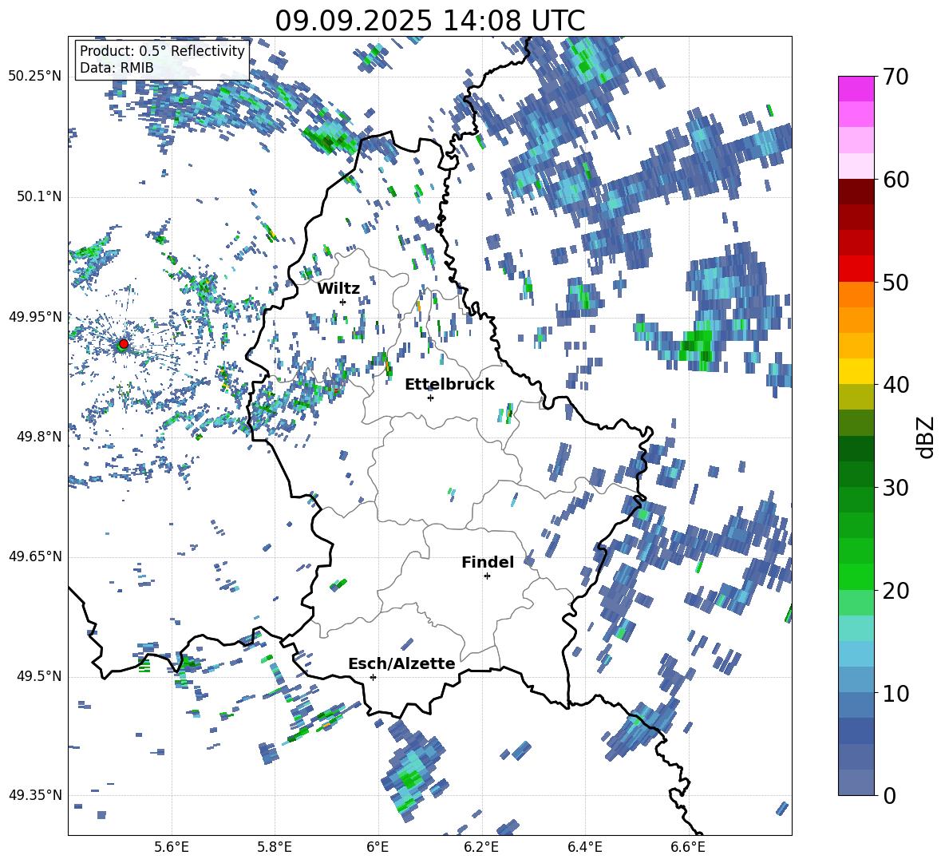The height and width of the screenshot is (863, 945).
Task: Select the Wiltz city label
Action: pos(338,288)
